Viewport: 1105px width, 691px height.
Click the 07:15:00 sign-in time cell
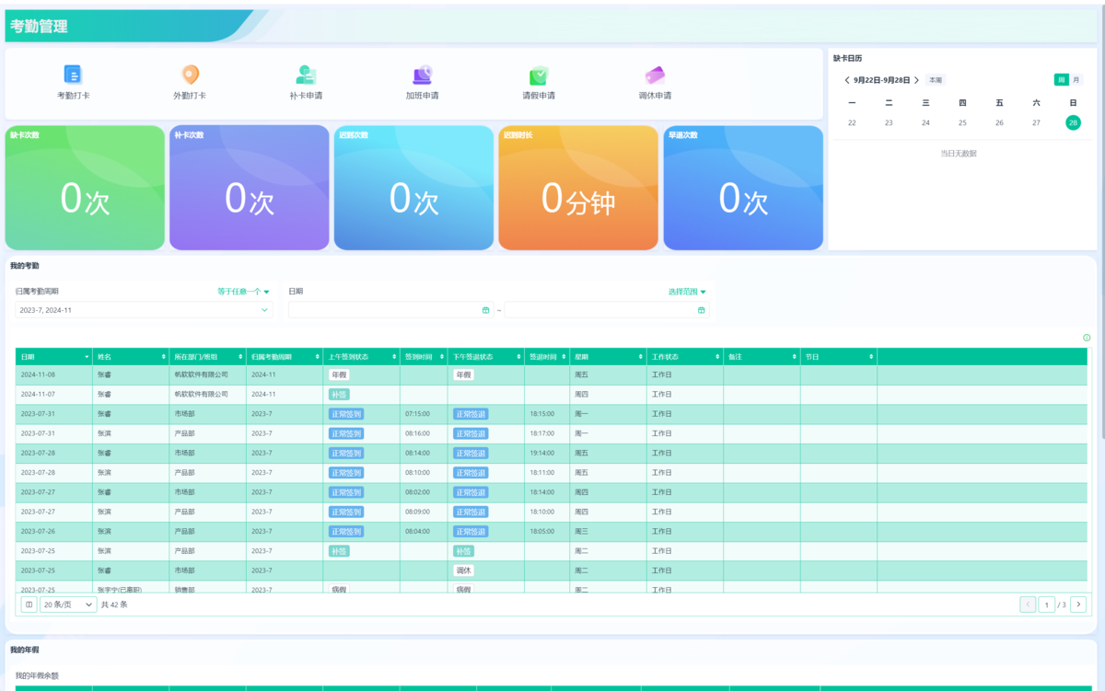(x=424, y=414)
